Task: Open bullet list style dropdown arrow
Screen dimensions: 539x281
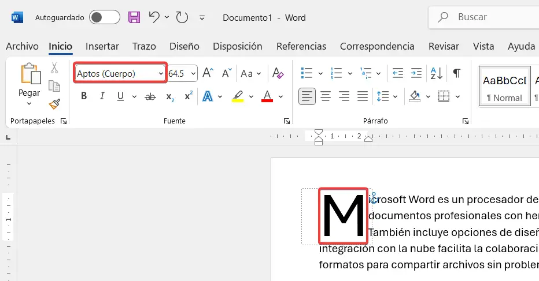Action: point(320,73)
